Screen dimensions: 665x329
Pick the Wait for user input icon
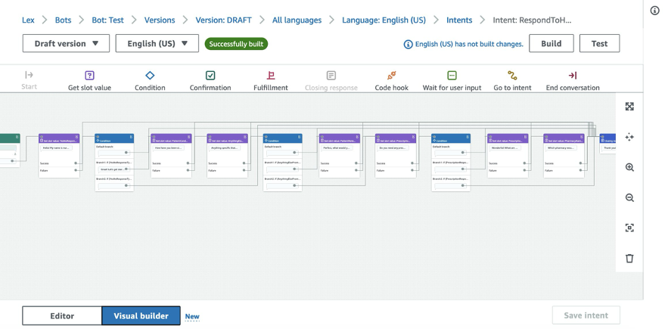(452, 76)
